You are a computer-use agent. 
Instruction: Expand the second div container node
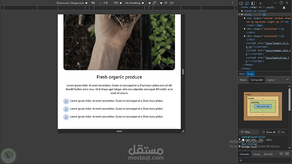tap(245, 36)
